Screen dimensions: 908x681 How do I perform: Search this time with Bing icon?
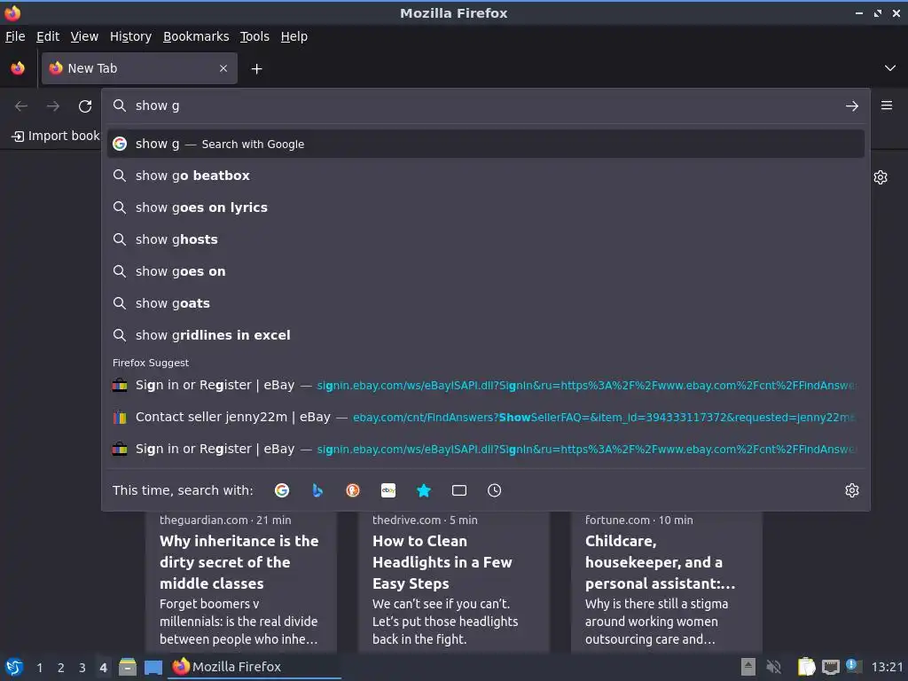point(317,490)
